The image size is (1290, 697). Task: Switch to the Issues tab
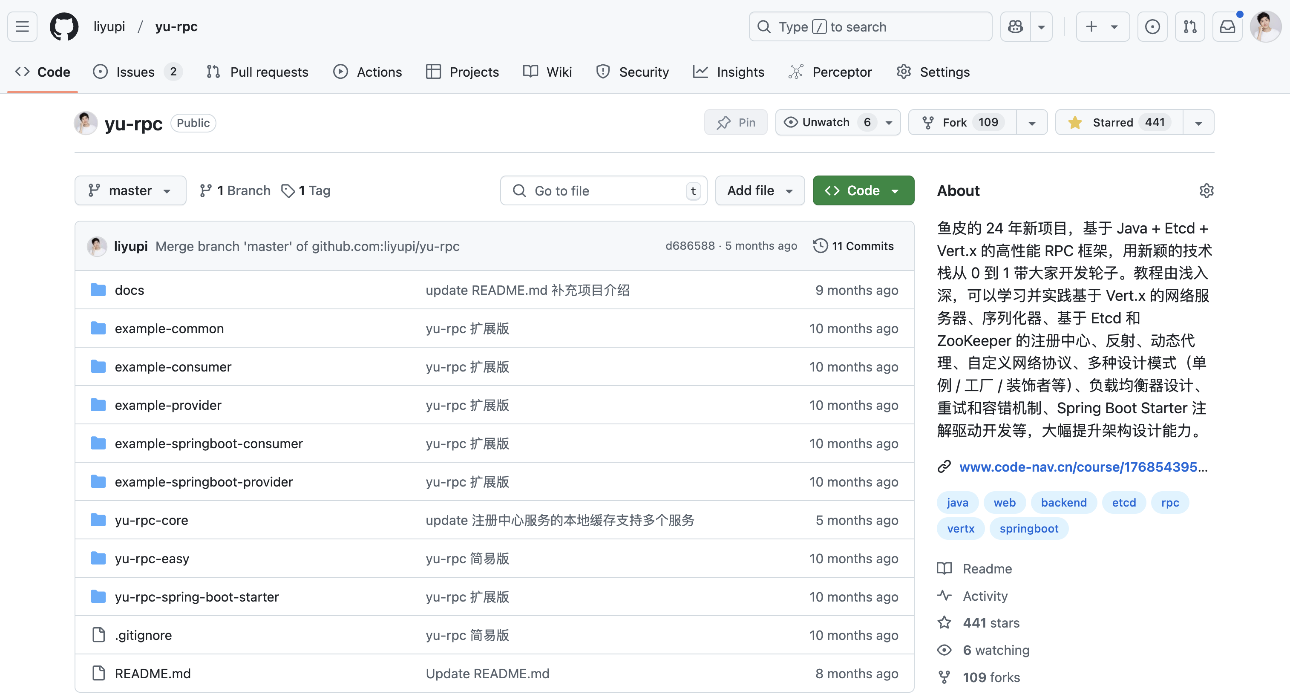coord(137,72)
